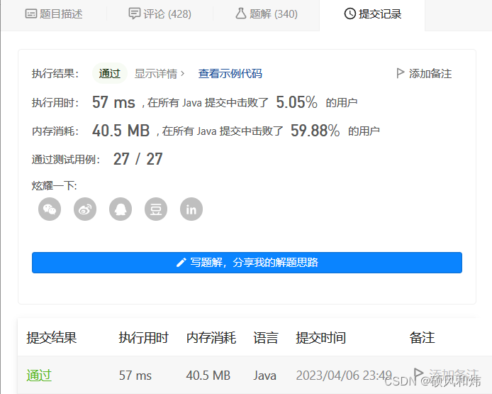Click the large 40.5 MB memory value
Viewport: 492px width, 394px height.
click(121, 131)
